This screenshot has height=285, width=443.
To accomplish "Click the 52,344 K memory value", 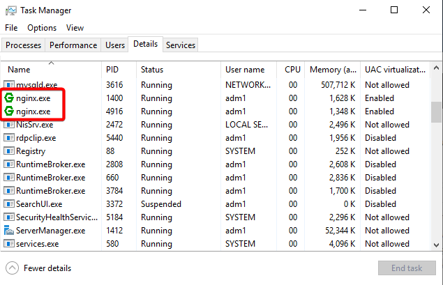I will pos(340,231).
